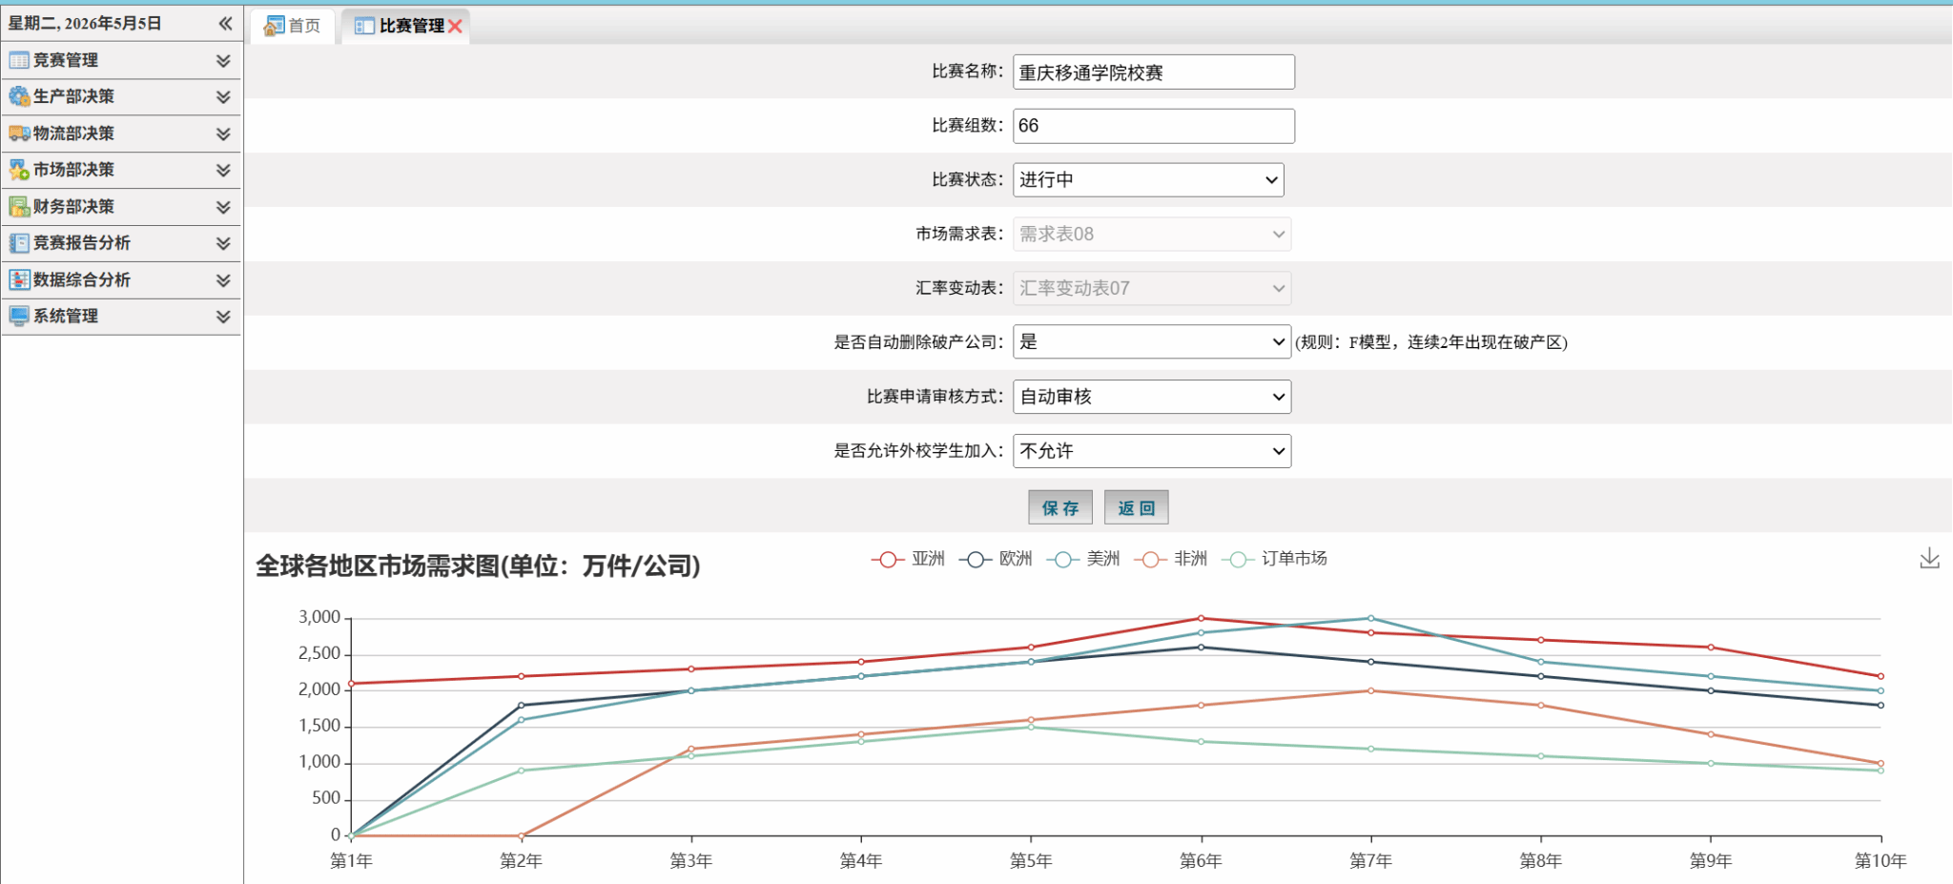Expand the 系统管理 section chevron
The image size is (1953, 884).
223,316
